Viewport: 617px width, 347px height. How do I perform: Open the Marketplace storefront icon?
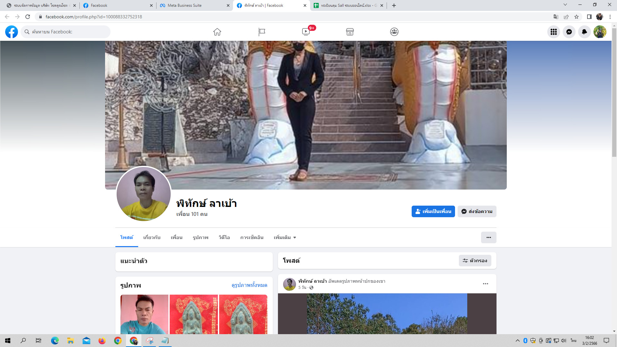pyautogui.click(x=350, y=32)
